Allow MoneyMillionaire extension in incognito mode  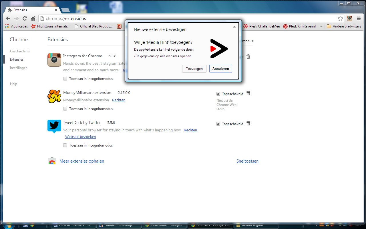tap(65, 109)
